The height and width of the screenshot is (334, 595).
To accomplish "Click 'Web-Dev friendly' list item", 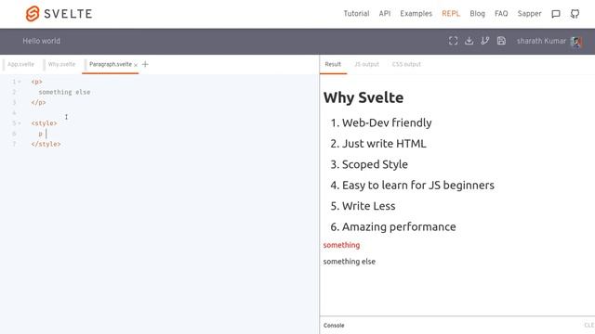I will click(x=387, y=122).
